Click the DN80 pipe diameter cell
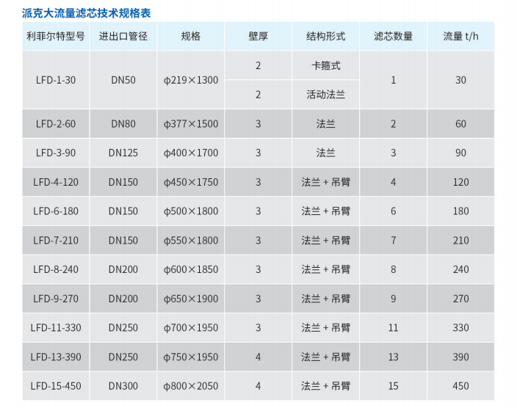The height and width of the screenshot is (408, 517). (123, 124)
